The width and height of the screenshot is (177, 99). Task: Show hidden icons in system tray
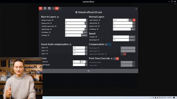(x=151, y=98)
